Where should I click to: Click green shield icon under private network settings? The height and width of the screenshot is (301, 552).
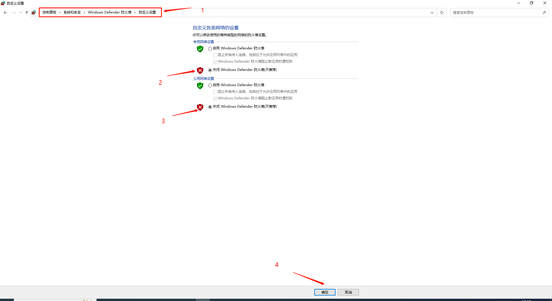200,49
